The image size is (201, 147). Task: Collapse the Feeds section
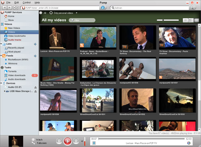point(1,56)
